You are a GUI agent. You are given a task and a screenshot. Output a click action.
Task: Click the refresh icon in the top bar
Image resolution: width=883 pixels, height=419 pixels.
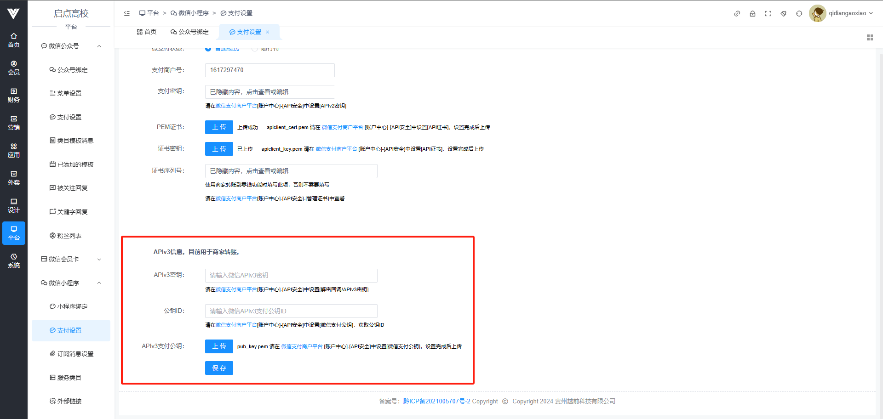click(x=799, y=13)
